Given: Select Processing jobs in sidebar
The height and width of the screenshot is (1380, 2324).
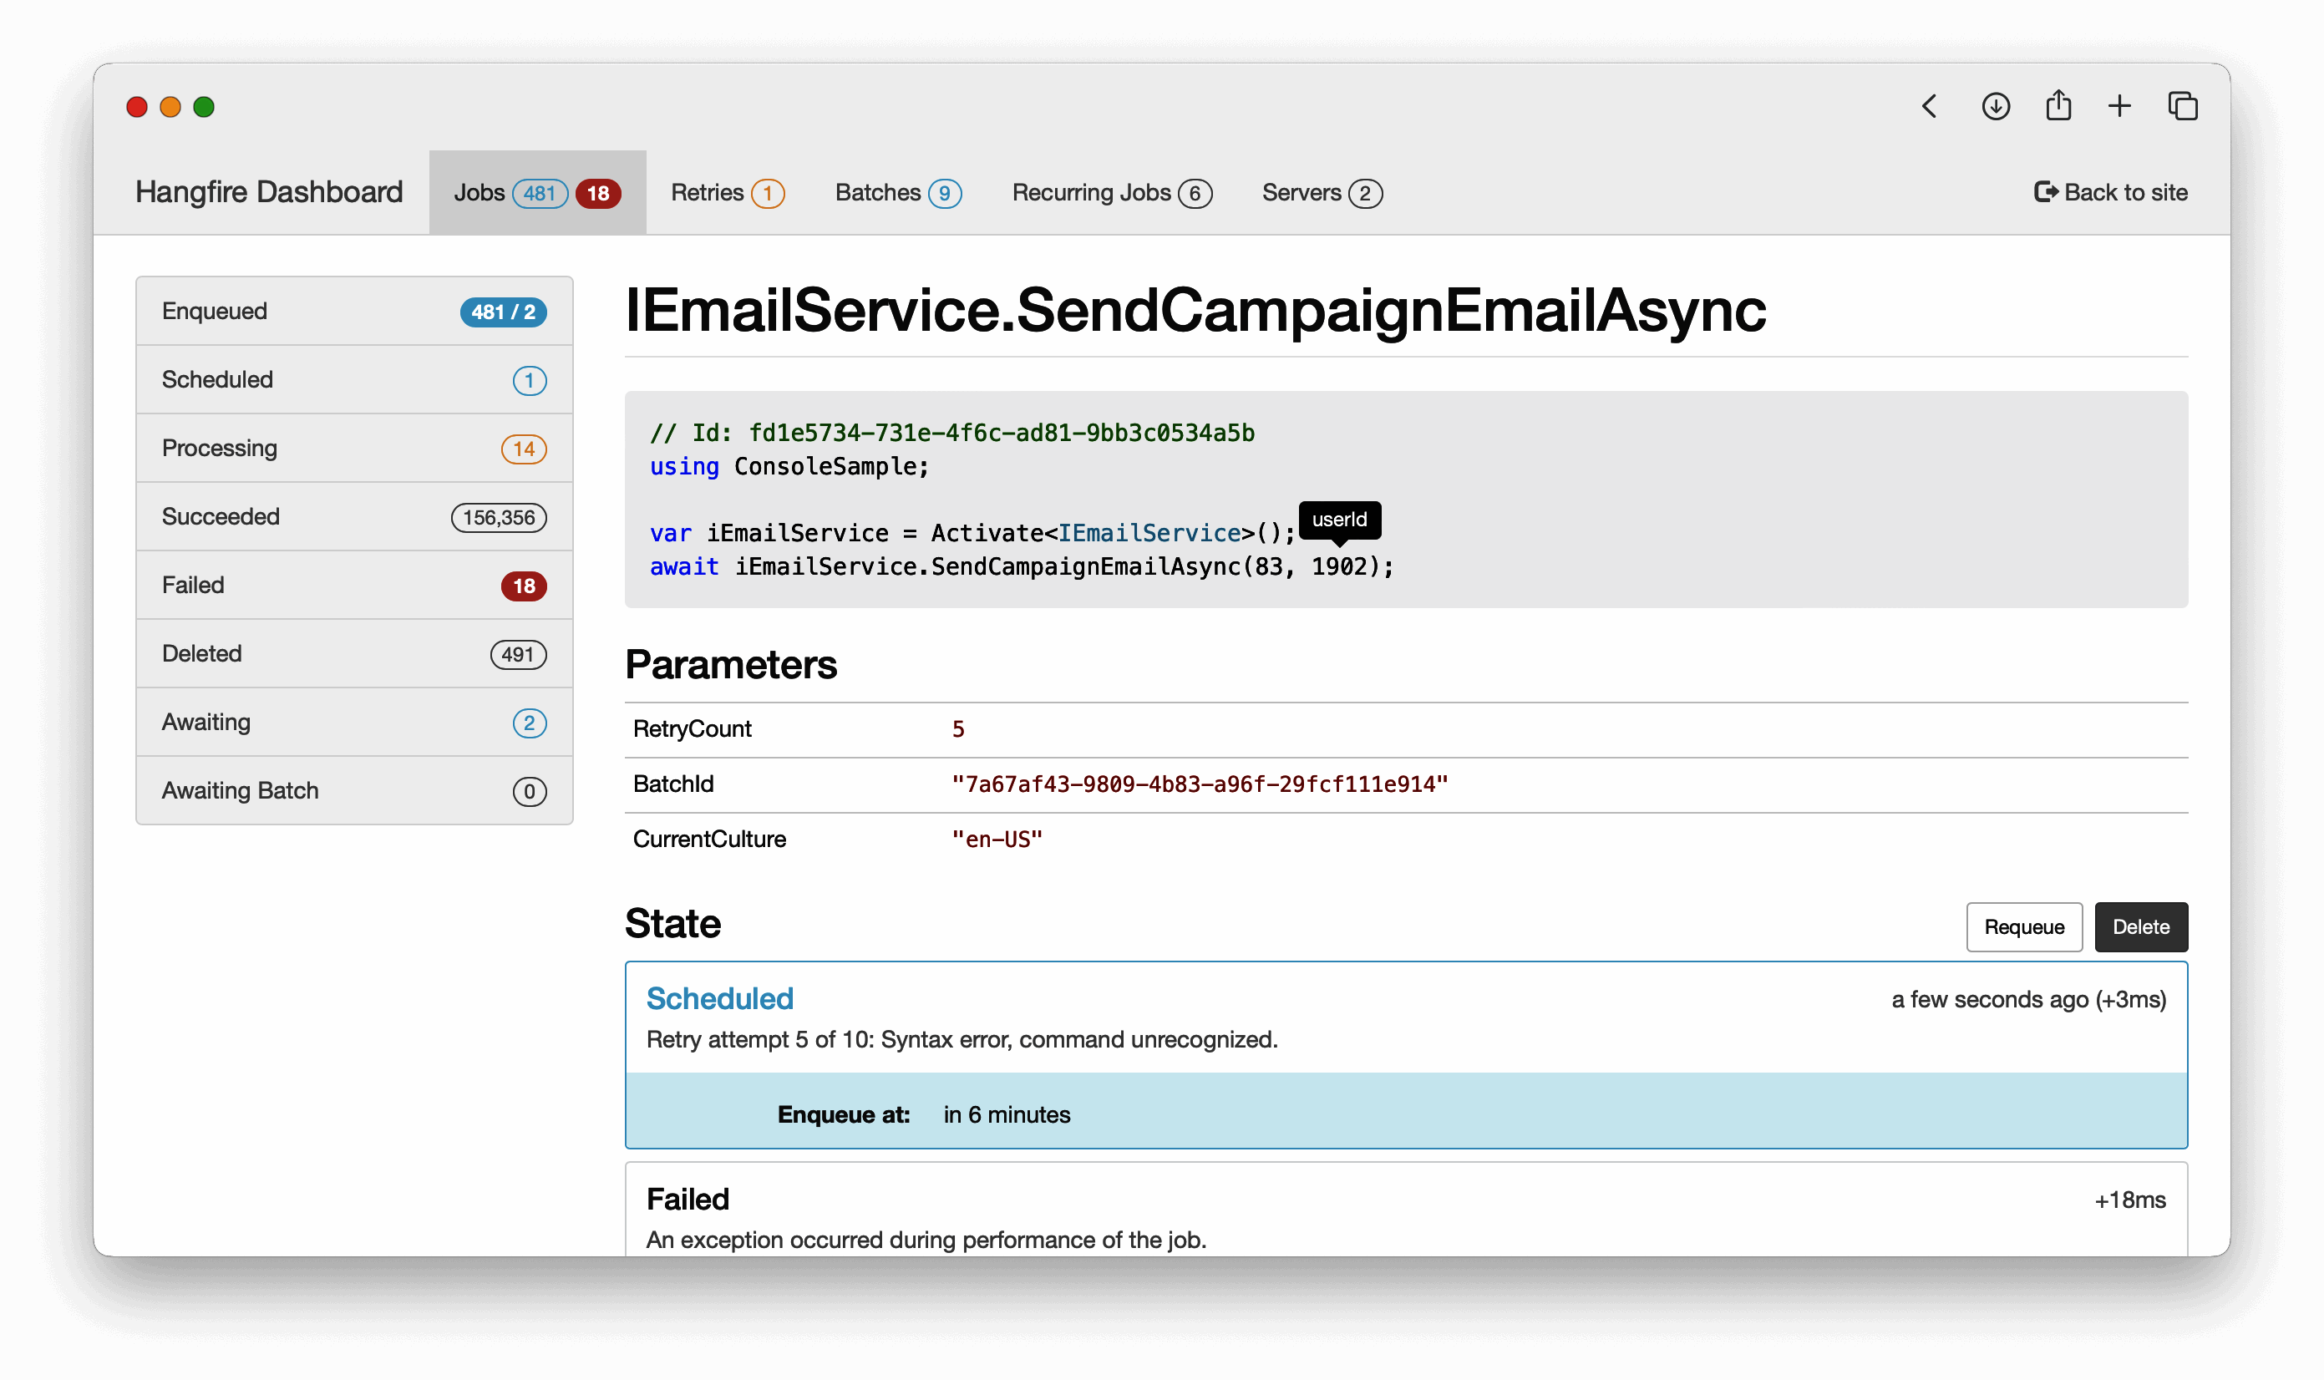Looking at the screenshot, I should (x=353, y=449).
